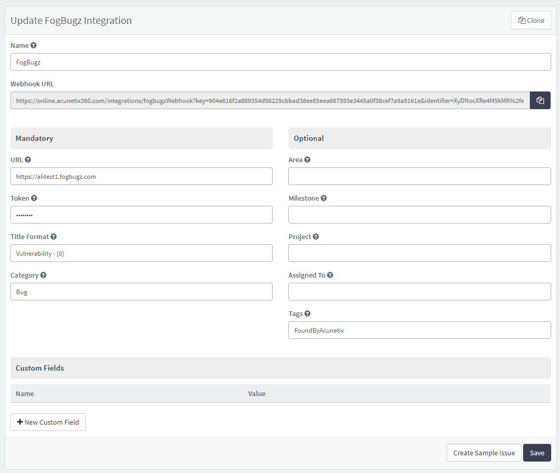Open help icon next to Name label

coord(33,45)
